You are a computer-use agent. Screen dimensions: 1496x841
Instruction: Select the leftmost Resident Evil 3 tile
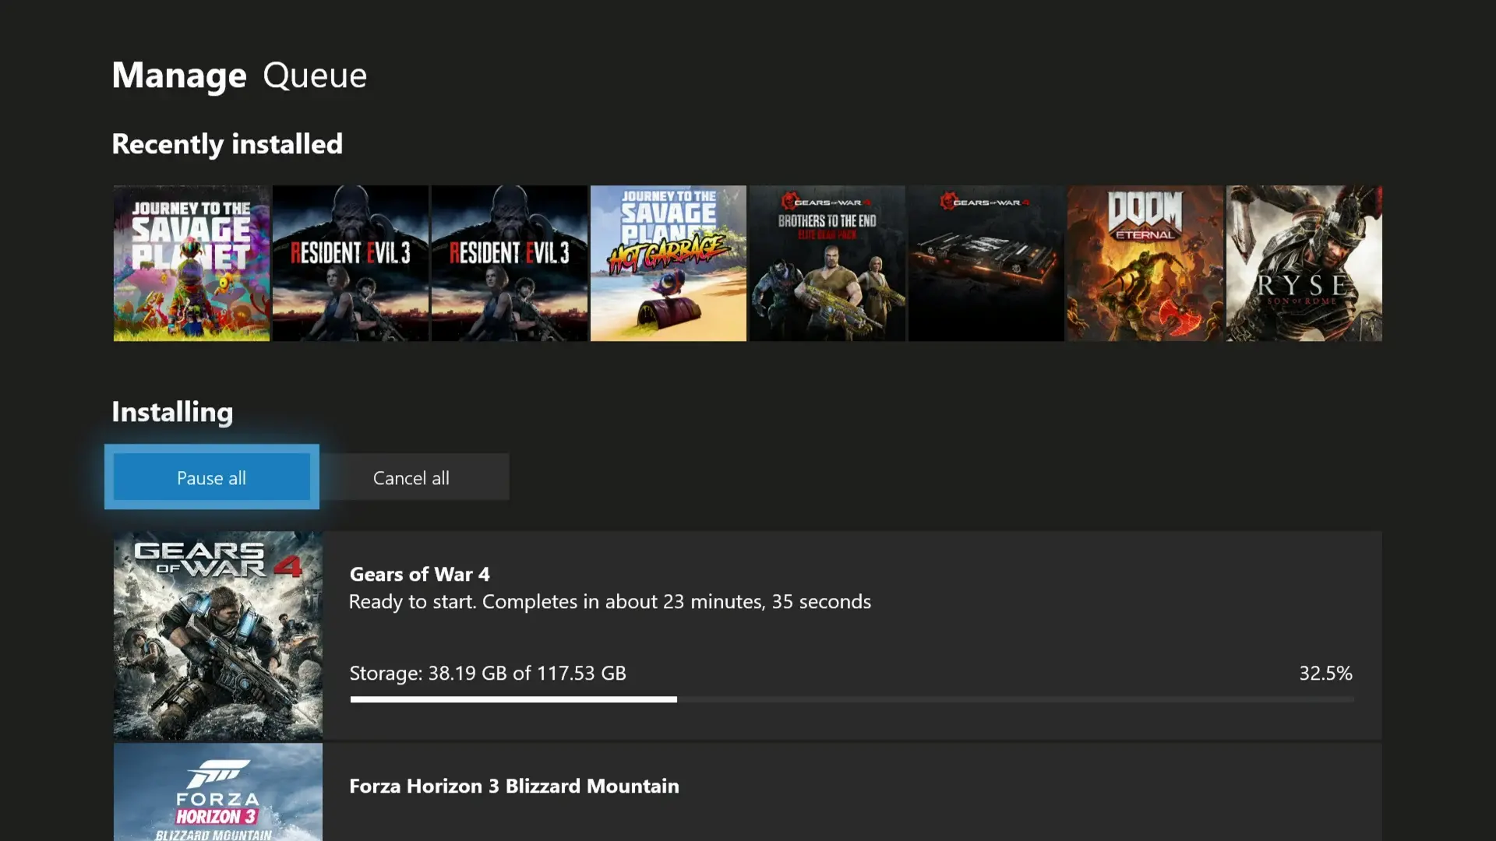point(351,263)
